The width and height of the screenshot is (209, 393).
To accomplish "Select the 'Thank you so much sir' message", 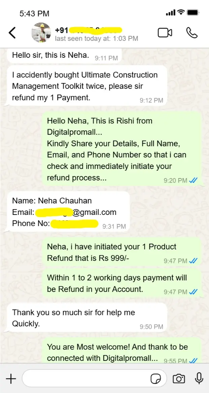I will click(87, 318).
